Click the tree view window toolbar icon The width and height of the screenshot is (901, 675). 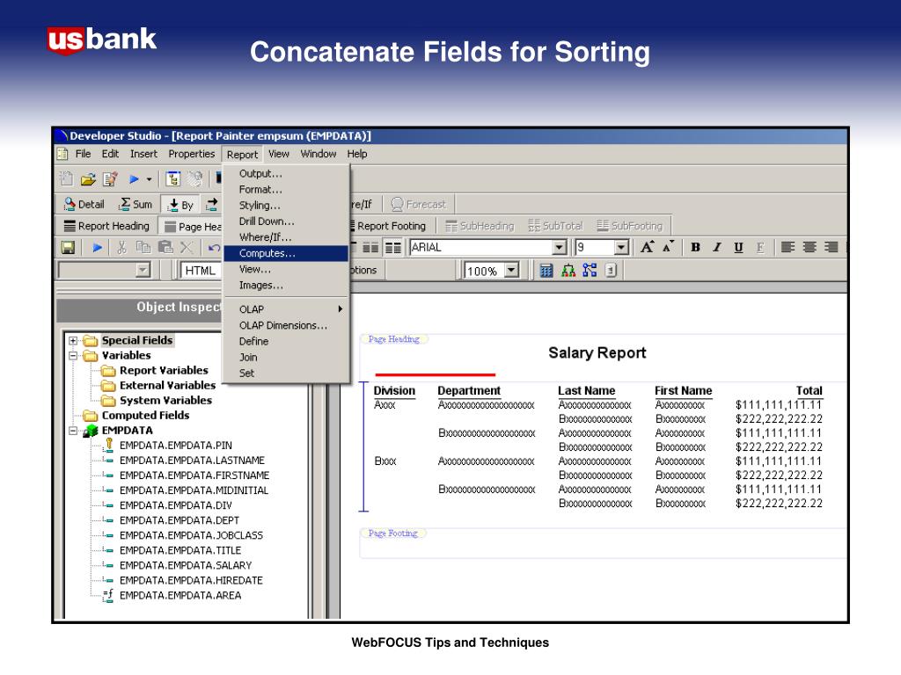coord(173,179)
